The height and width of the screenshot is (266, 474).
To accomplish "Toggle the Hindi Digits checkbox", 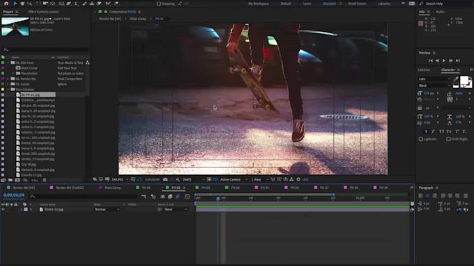I will [448, 139].
